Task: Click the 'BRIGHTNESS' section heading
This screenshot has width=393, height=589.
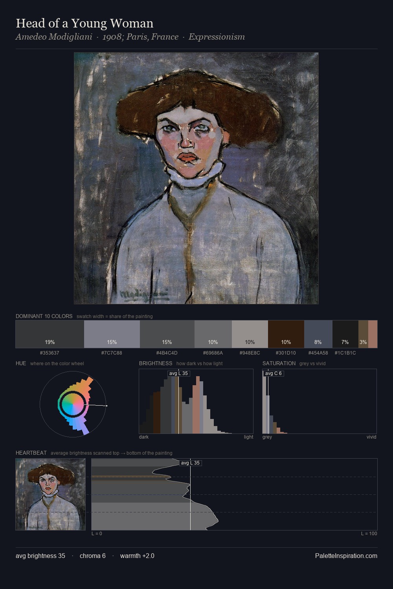Action: pyautogui.click(x=156, y=363)
